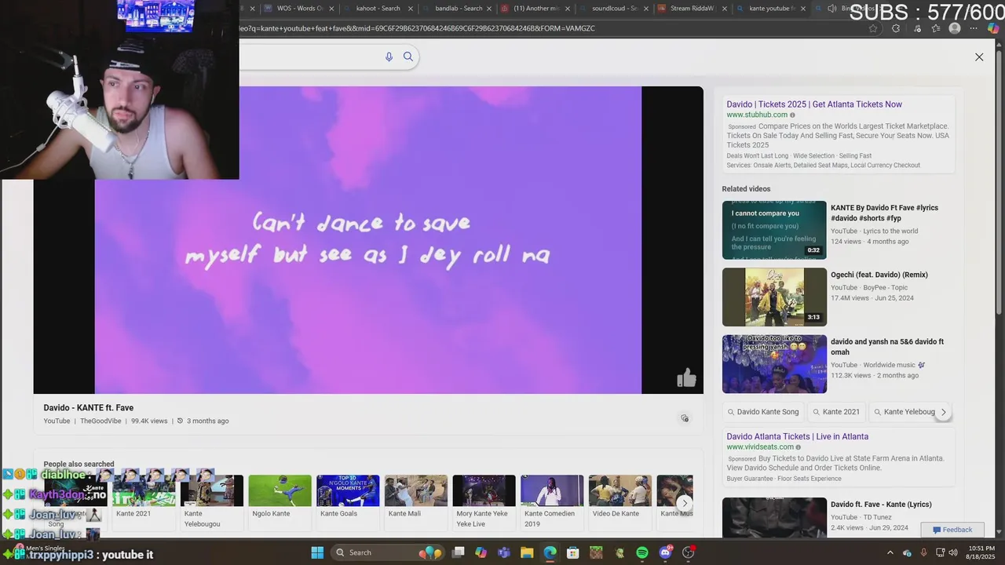1005x565 pixels.
Task: Open the Edge profile avatar
Action: coord(955,28)
